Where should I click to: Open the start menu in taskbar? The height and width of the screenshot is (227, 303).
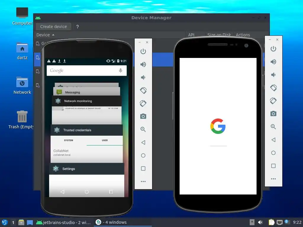click(x=5, y=222)
